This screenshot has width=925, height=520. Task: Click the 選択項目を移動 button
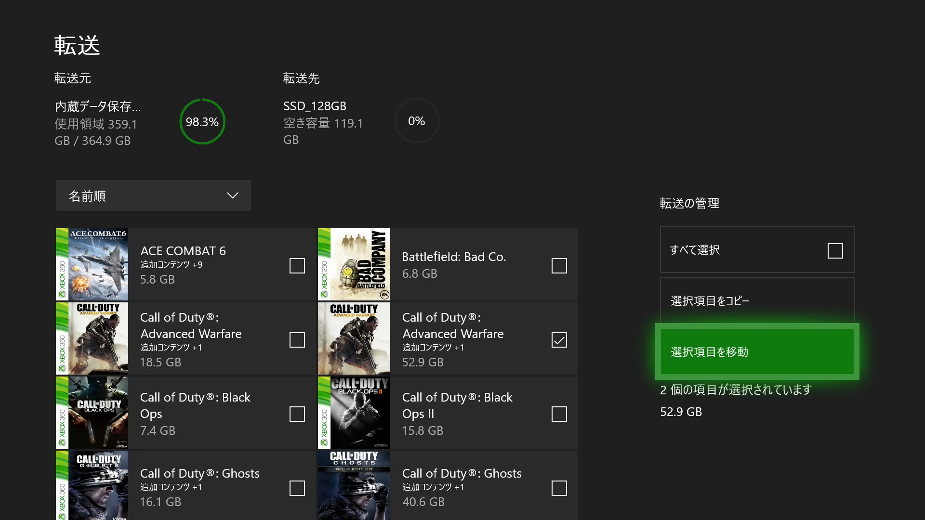click(757, 351)
